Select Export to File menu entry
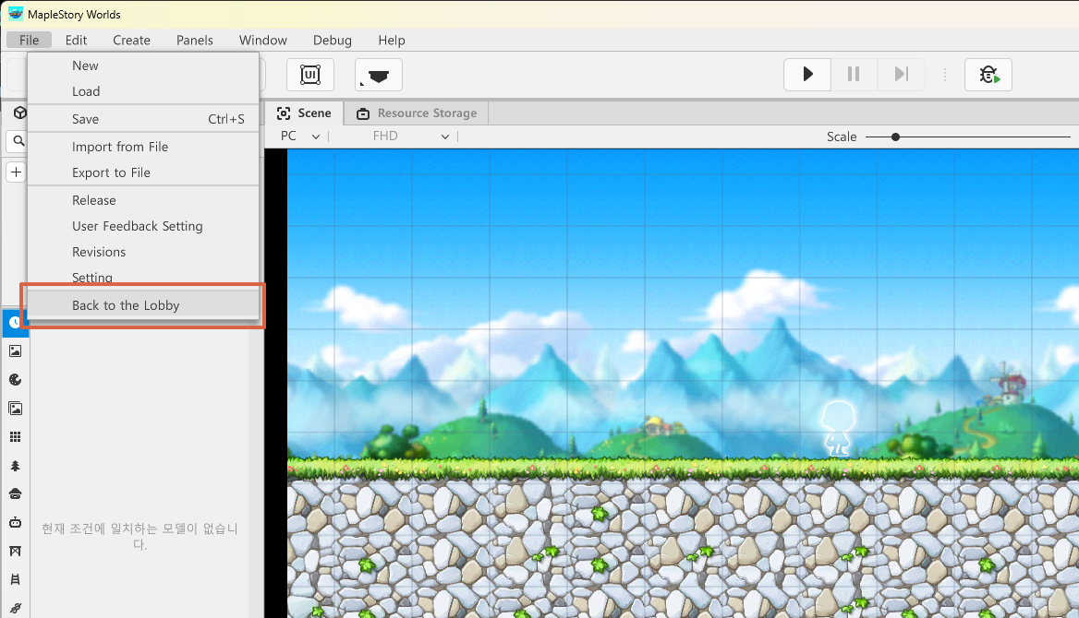Image resolution: width=1079 pixels, height=618 pixels. click(143, 172)
